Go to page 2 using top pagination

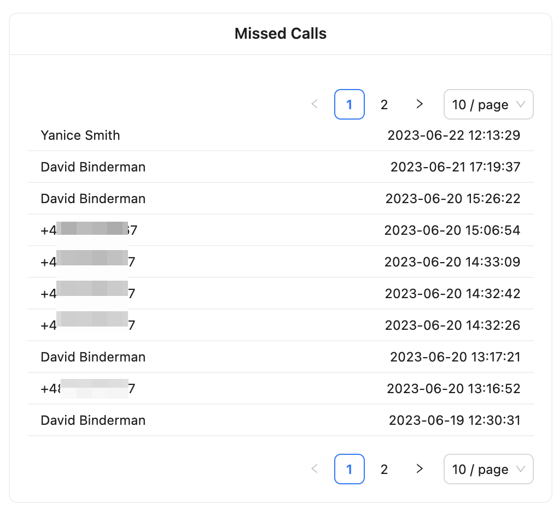[384, 104]
